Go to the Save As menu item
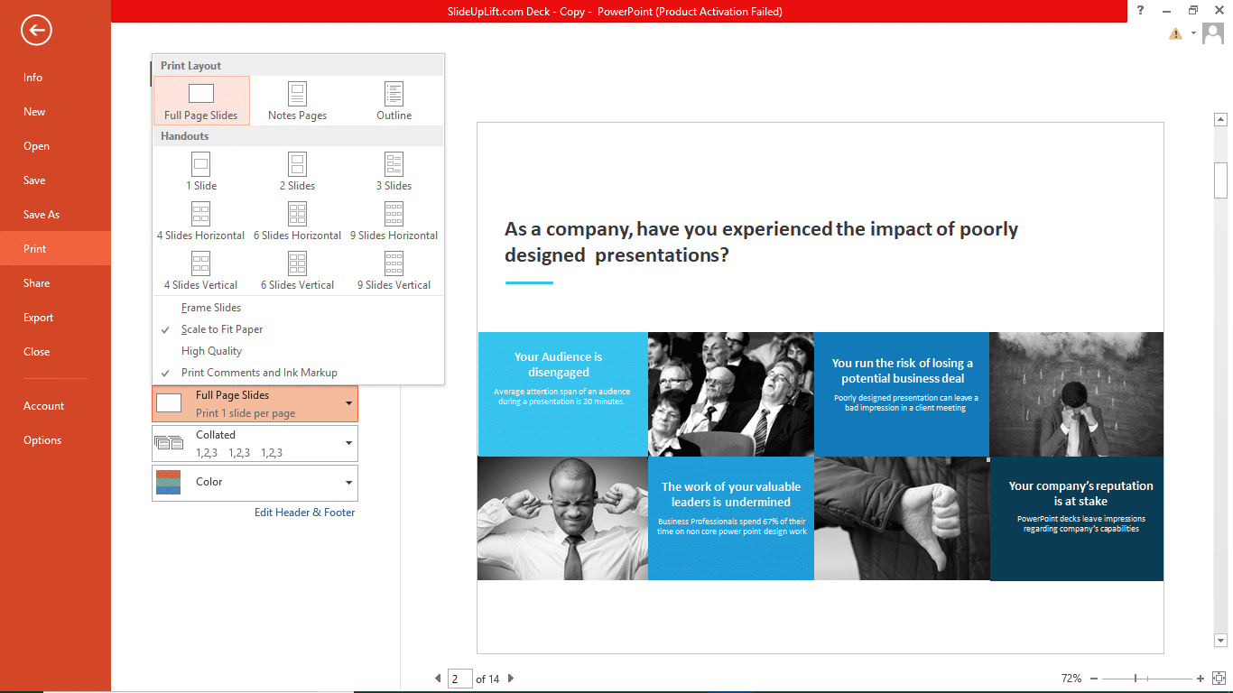This screenshot has height=693, width=1233. click(42, 215)
